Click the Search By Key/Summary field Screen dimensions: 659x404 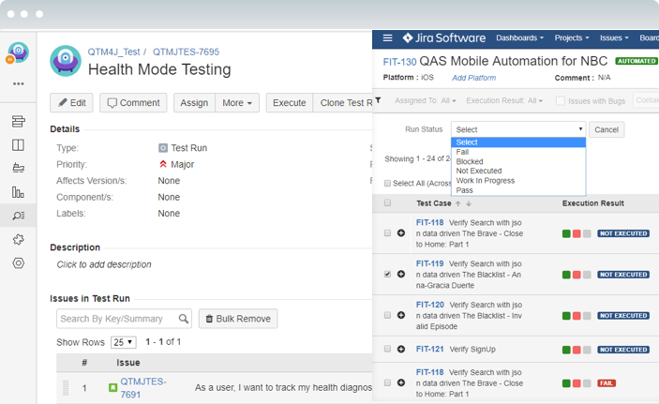click(x=124, y=319)
